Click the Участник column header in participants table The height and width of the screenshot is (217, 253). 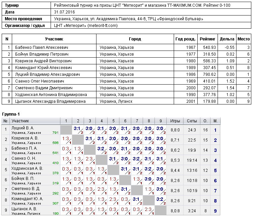tap(54, 39)
